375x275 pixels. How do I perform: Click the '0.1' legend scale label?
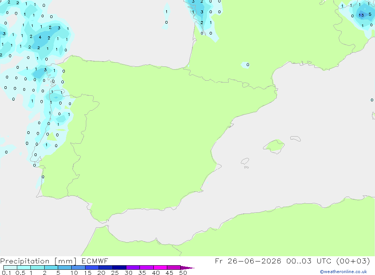click(x=6, y=273)
